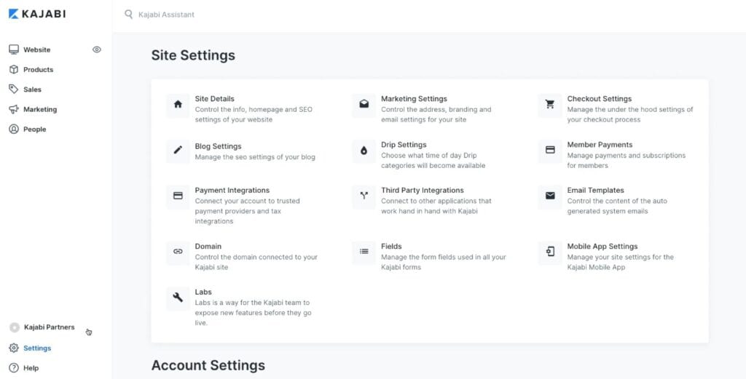Open the Marketing menu item
The height and width of the screenshot is (379, 746).
40,109
